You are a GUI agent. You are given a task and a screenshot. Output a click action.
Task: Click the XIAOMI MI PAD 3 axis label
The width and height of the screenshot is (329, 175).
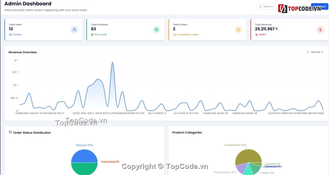click(54, 113)
